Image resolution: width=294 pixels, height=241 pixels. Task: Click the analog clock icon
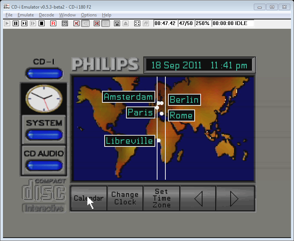44,99
